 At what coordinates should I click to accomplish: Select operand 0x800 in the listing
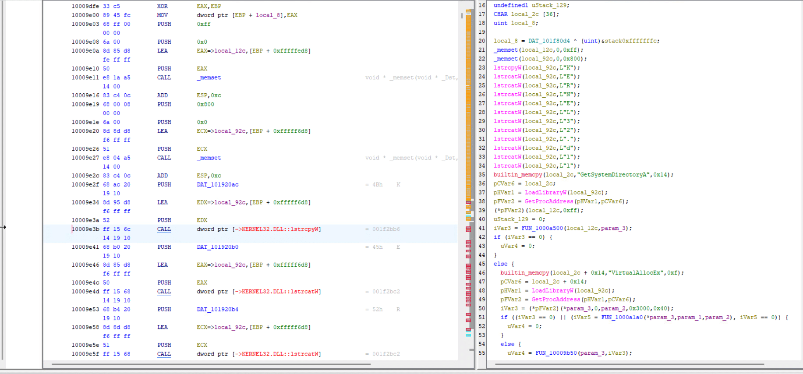pos(205,104)
